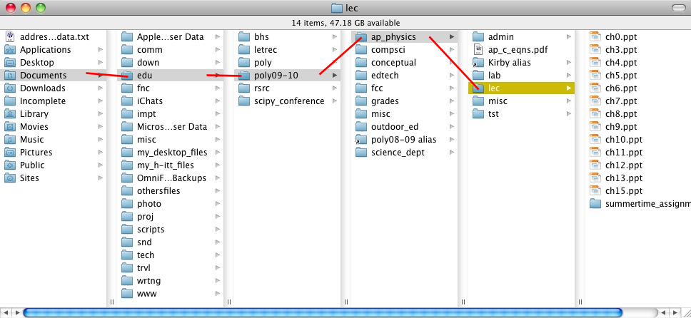The width and height of the screenshot is (691, 318).
Task: Select the highlighted lec folder
Action: [x=521, y=88]
